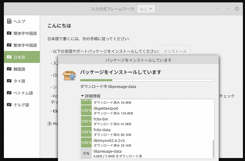Select the fcitx-data download row
This screenshot has height=161, width=245.
[147, 132]
